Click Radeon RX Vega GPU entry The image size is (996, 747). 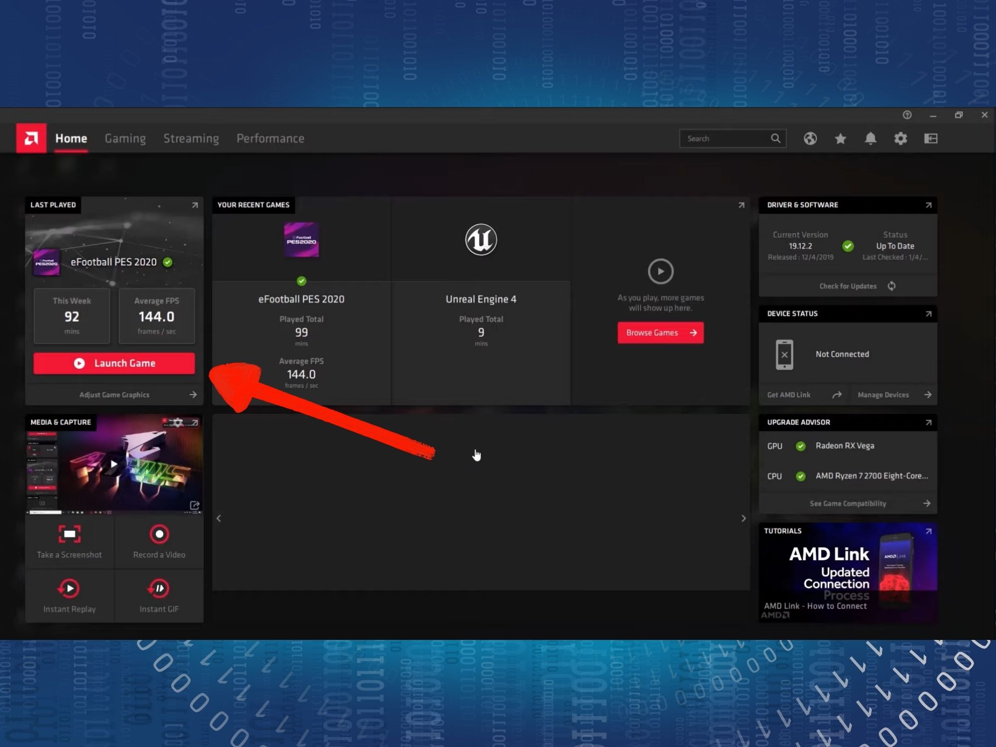[845, 446]
